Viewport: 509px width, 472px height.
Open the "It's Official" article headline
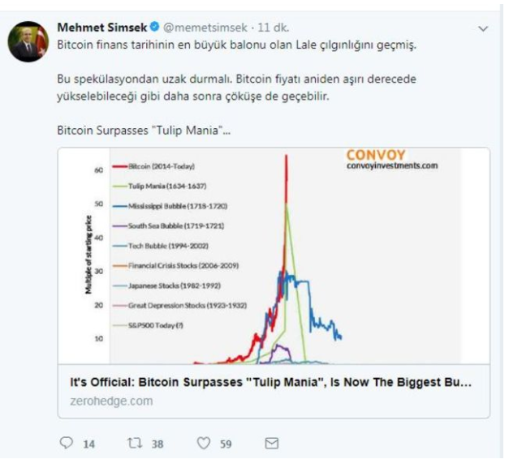pos(274,381)
